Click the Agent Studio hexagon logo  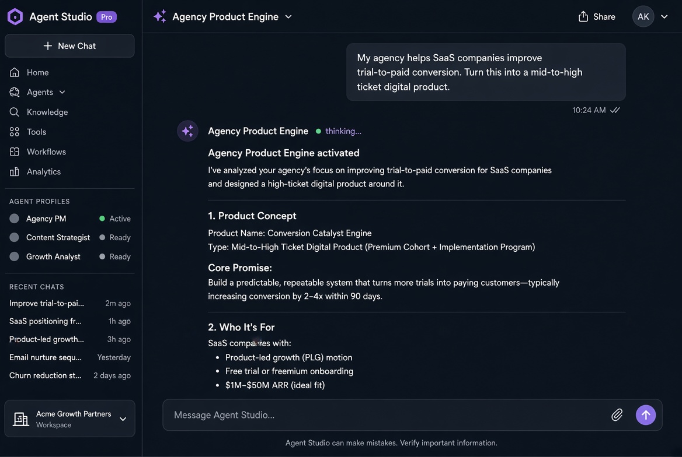pos(15,16)
